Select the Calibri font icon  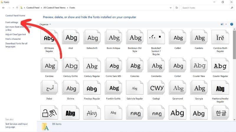tap(178, 37)
